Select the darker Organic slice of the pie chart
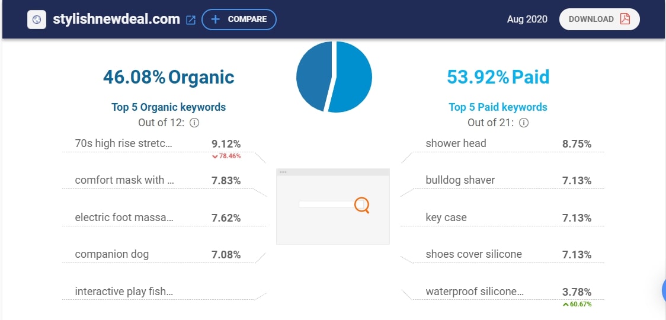This screenshot has width=666, height=320. click(x=312, y=74)
